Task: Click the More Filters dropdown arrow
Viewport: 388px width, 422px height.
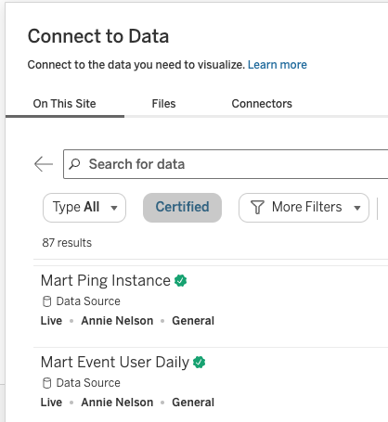Action: [x=357, y=208]
